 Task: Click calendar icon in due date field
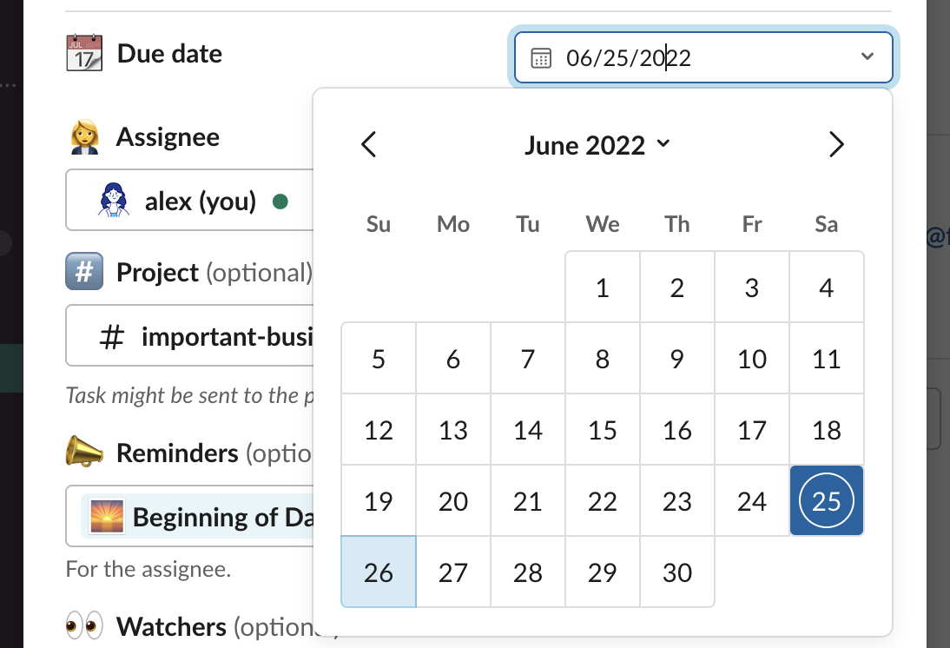coord(541,58)
